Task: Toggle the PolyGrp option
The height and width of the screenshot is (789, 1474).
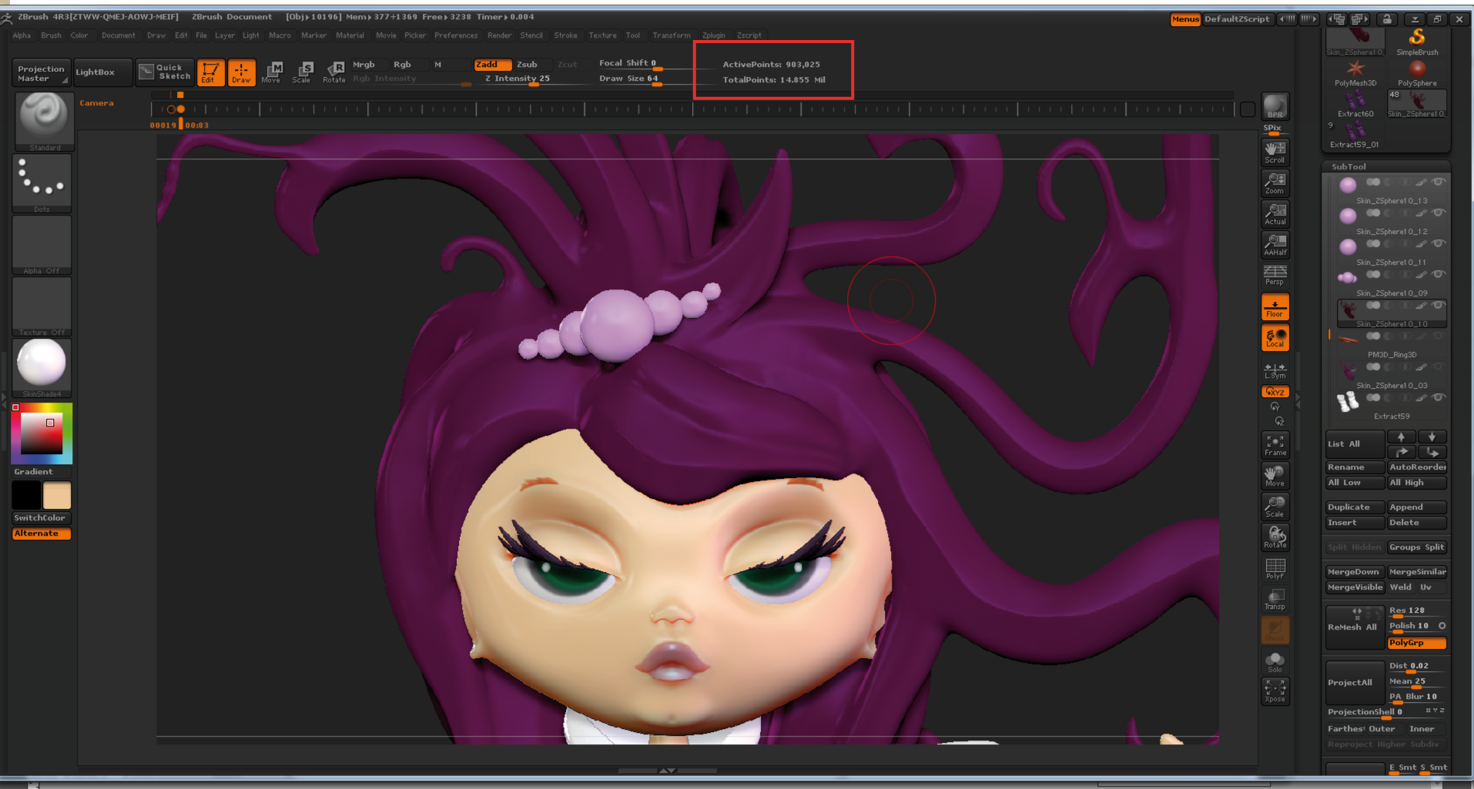Action: tap(1417, 643)
